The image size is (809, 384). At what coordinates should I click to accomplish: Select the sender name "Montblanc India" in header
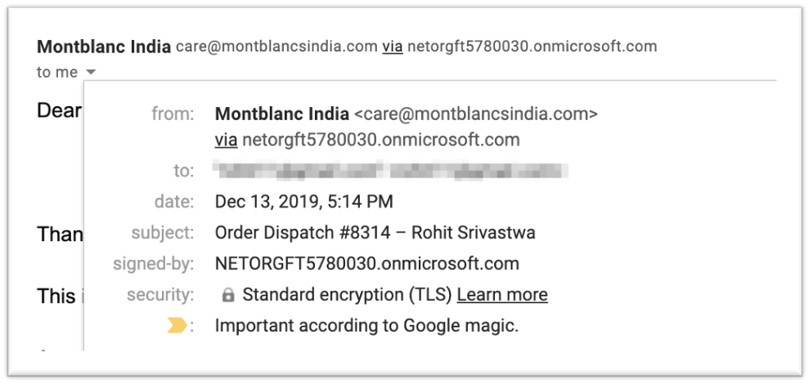click(104, 47)
